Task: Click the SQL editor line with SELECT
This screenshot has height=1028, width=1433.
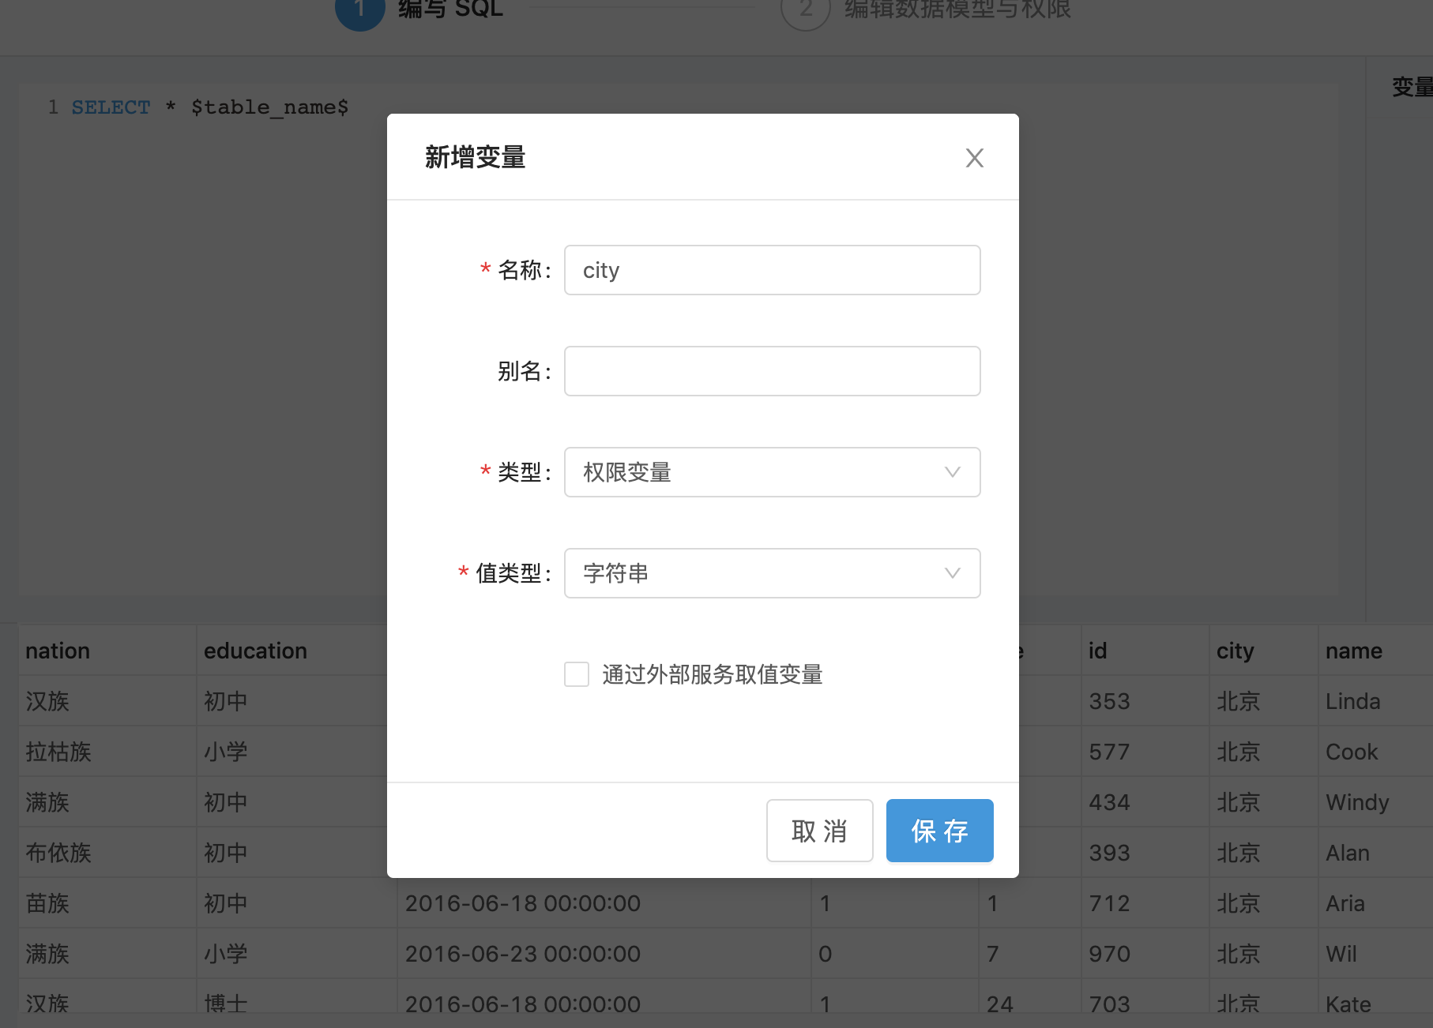Action: (209, 107)
